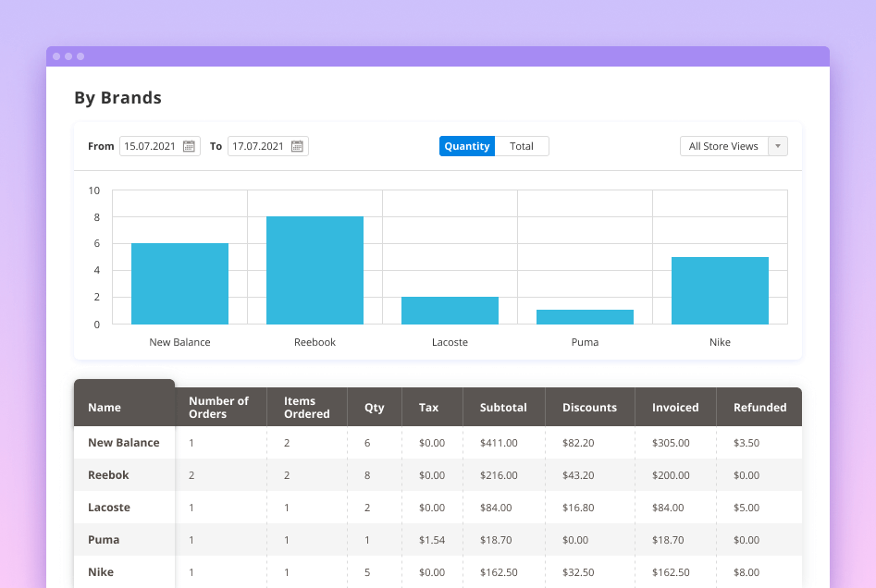This screenshot has height=588, width=876.
Task: Open the All Store Views dropdown
Action: pyautogui.click(x=723, y=146)
